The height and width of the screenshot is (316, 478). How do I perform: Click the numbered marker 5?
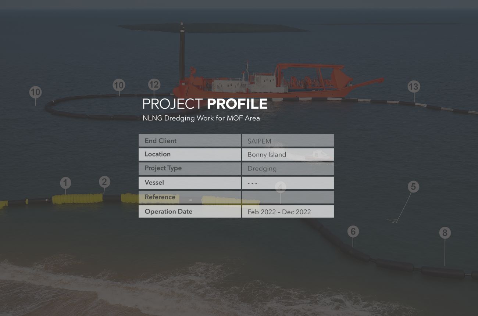413,187
